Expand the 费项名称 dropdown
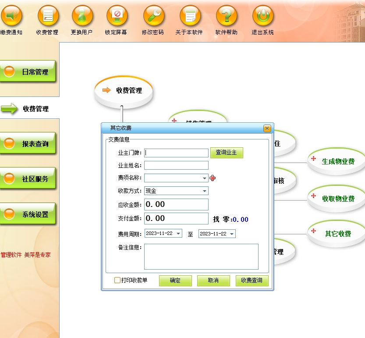 205,178
